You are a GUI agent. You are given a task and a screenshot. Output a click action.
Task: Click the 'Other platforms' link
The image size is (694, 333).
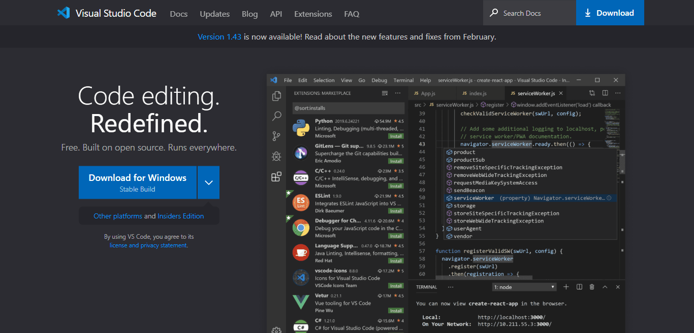point(118,215)
